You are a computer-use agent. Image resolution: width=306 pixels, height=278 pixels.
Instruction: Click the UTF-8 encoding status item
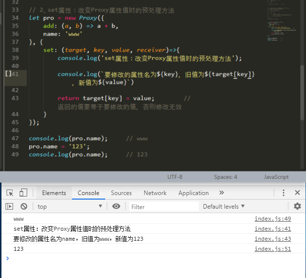click(x=175, y=177)
